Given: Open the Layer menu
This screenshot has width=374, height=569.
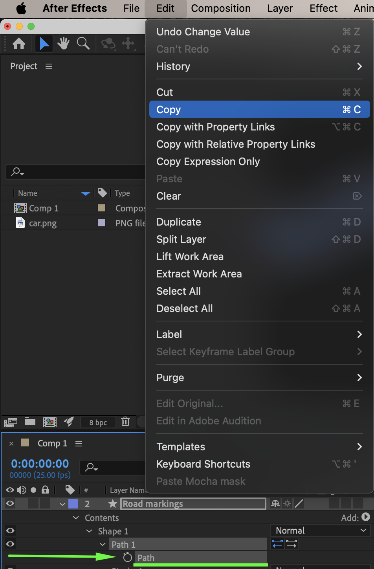Looking at the screenshot, I should coord(280,8).
